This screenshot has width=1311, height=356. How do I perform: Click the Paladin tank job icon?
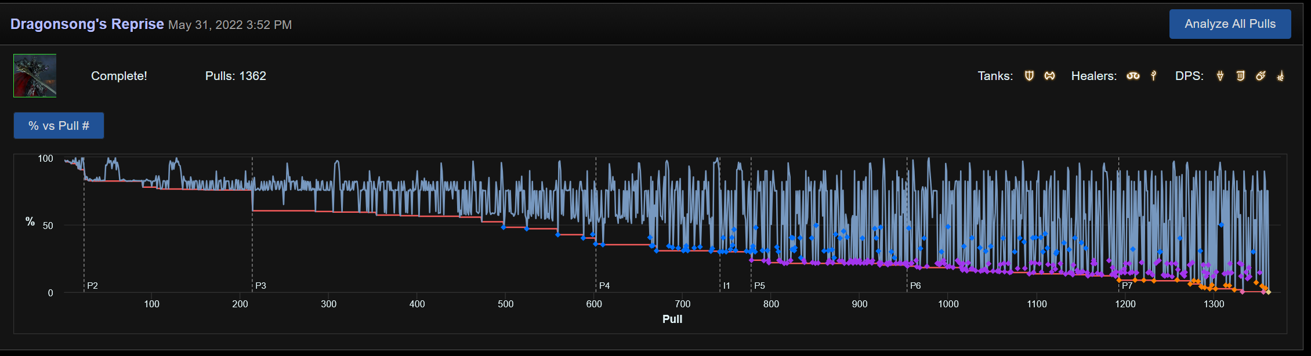pyautogui.click(x=1029, y=76)
